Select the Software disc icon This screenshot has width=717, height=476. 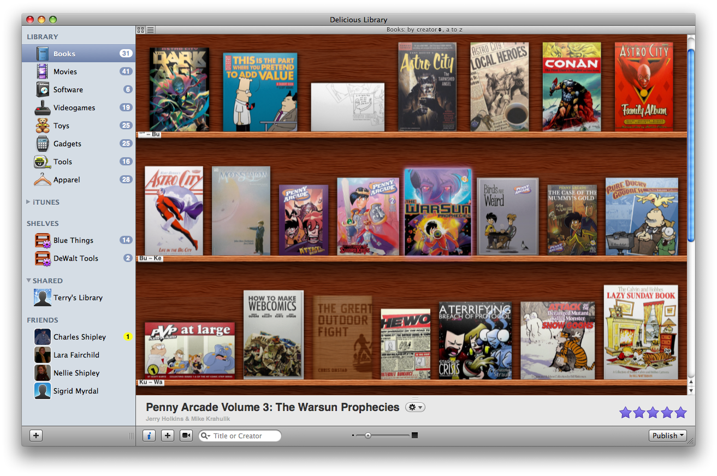43,90
